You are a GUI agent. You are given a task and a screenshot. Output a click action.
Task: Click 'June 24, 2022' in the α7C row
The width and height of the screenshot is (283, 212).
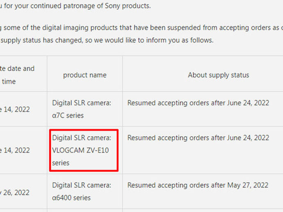[248, 103]
